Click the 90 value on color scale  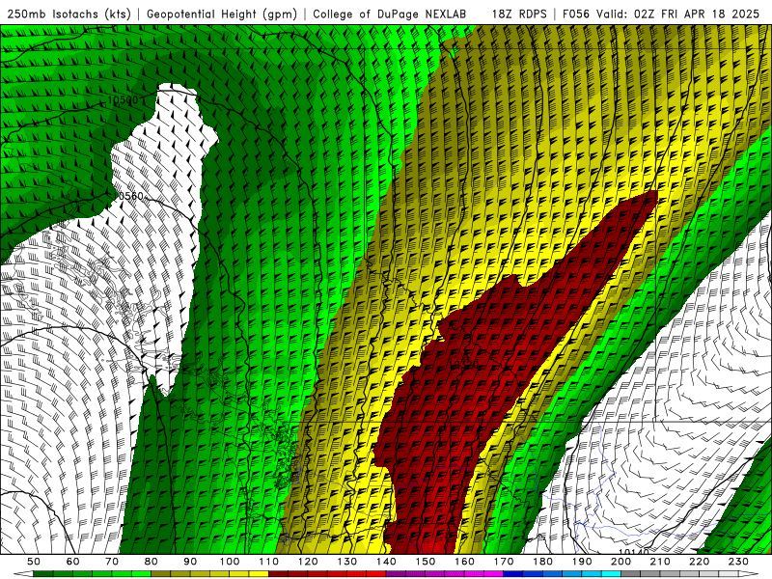tap(190, 562)
